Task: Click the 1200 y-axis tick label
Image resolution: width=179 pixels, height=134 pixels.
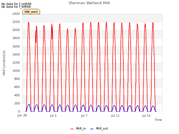Action: tap(16, 63)
